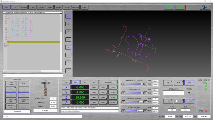Viewport: 213px width, 120px height.
Task: Start spindle forward
Action: click(189, 101)
